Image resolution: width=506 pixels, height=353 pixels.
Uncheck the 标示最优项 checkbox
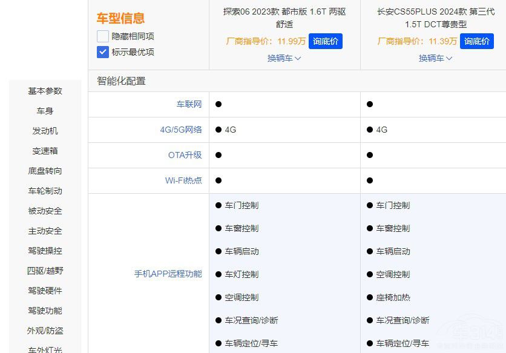(103, 52)
